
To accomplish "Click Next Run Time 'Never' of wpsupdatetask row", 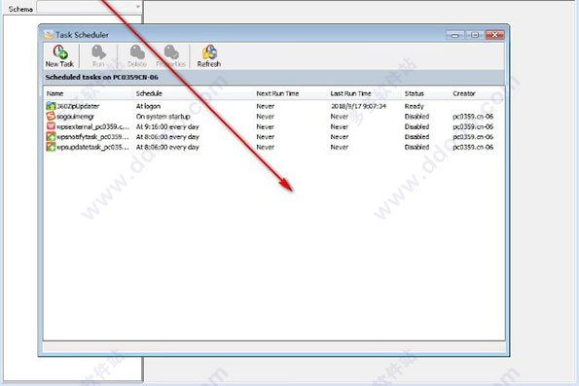I will tap(265, 147).
